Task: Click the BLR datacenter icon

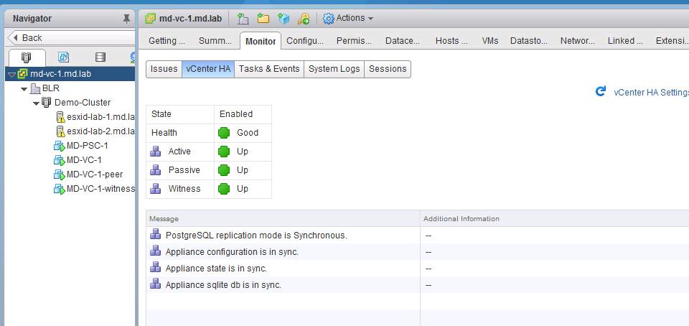Action: point(35,88)
